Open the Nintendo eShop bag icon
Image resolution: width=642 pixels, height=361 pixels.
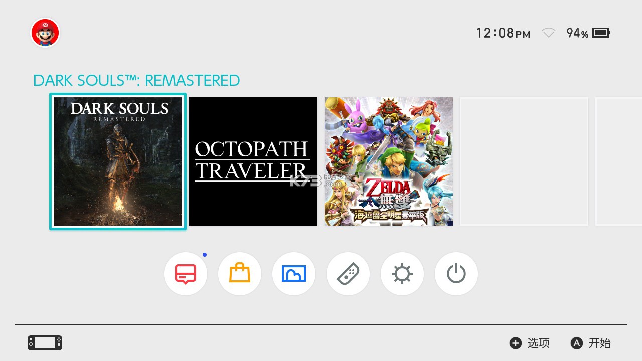click(240, 274)
